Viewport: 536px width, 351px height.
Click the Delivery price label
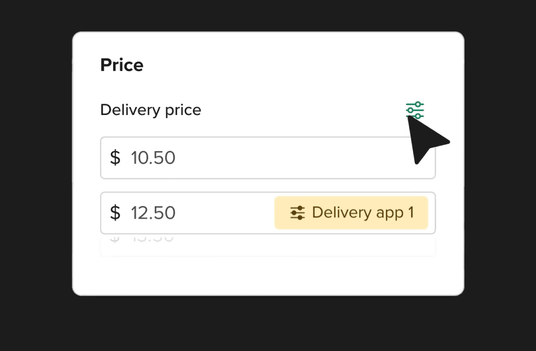click(150, 110)
